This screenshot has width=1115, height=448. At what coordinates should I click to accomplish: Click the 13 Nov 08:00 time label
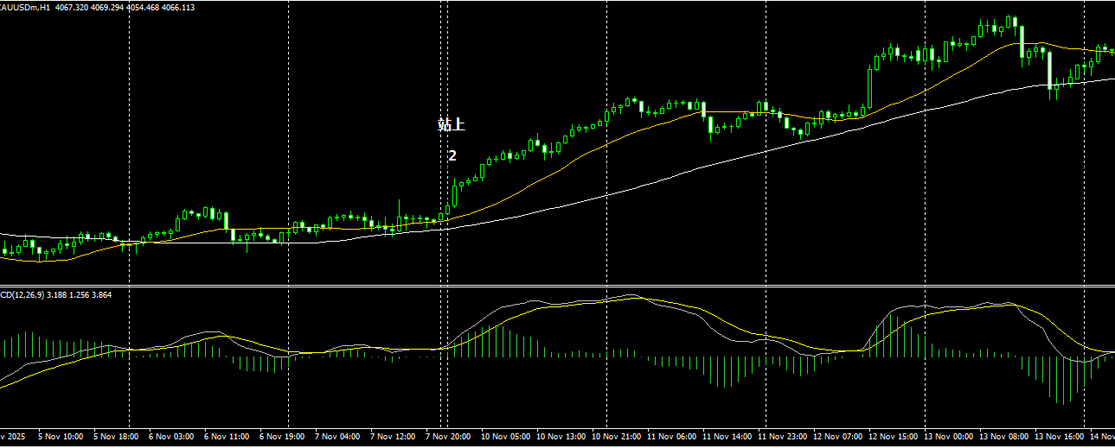(1008, 438)
